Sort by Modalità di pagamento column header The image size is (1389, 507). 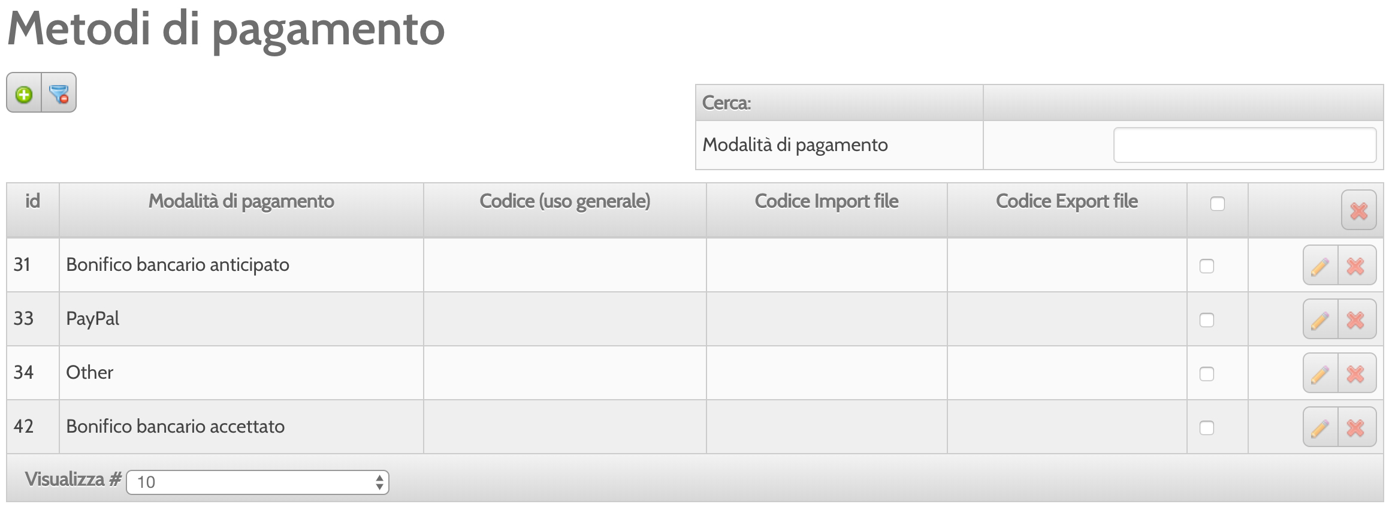point(241,201)
